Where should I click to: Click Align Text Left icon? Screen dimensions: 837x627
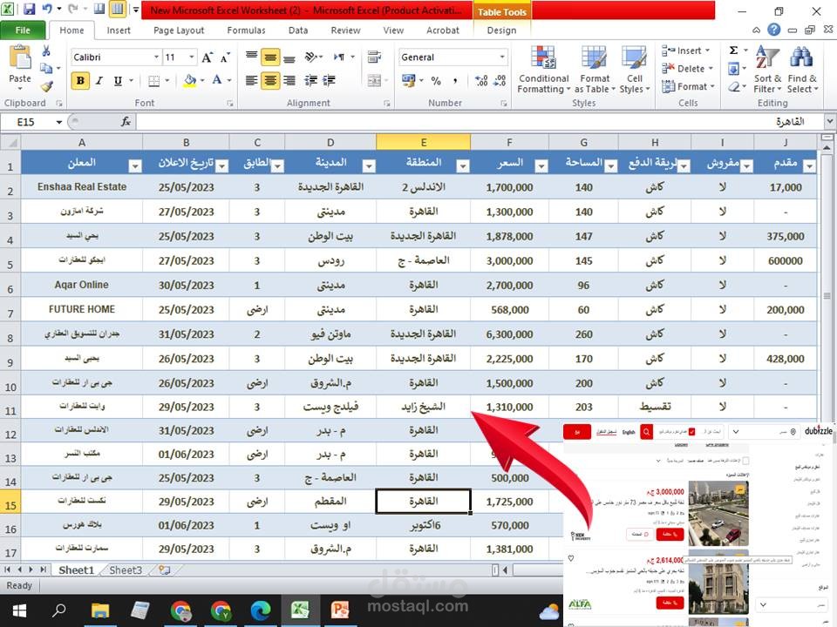[251, 80]
